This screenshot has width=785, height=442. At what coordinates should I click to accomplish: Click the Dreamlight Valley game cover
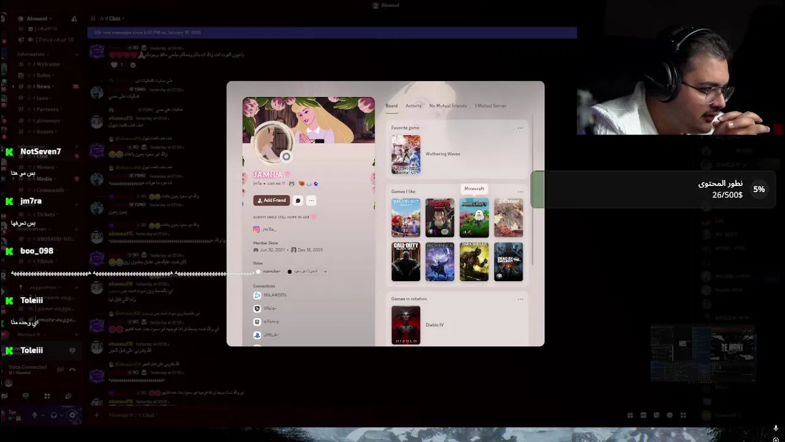pyautogui.click(x=406, y=217)
